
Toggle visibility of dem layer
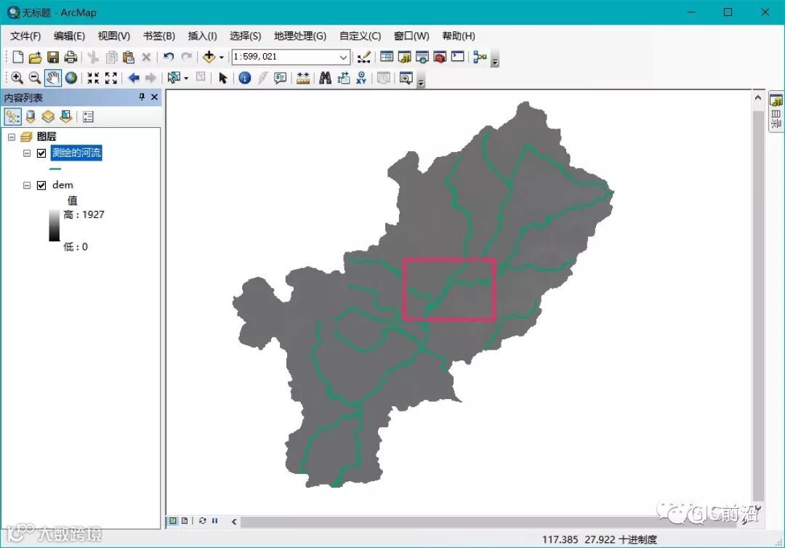click(x=41, y=185)
